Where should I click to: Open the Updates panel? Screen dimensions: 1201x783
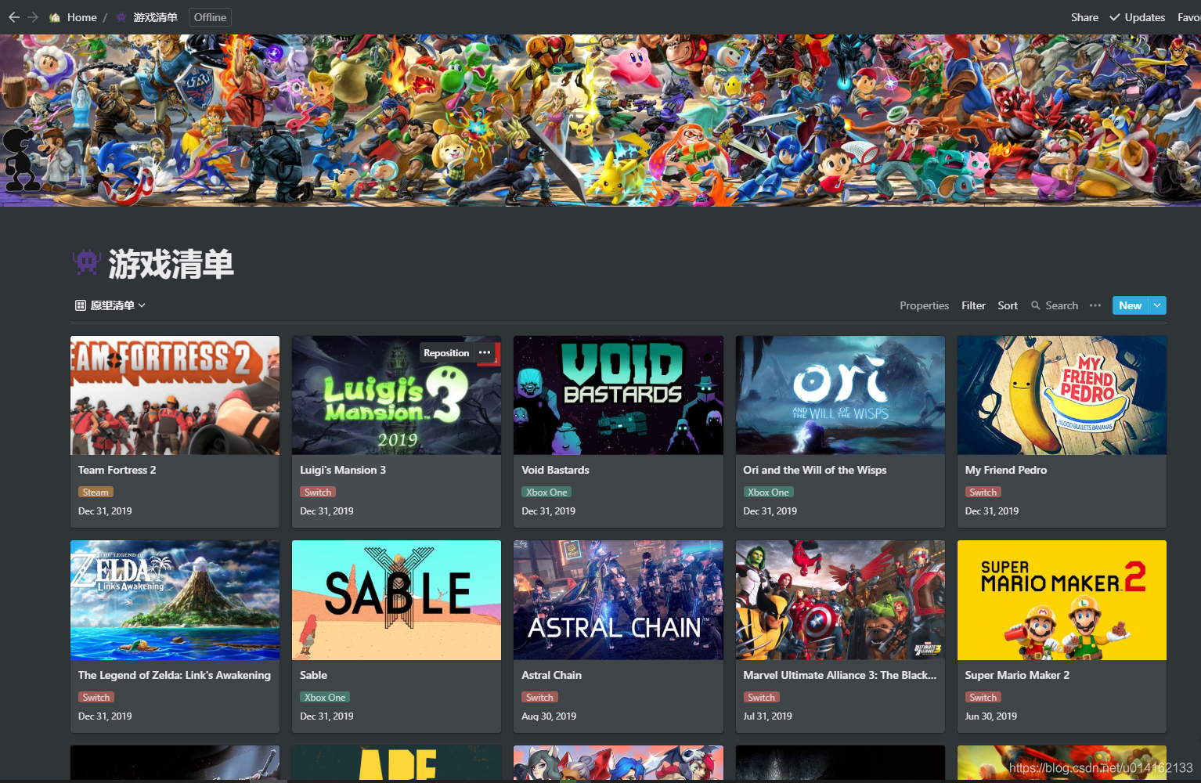point(1145,17)
